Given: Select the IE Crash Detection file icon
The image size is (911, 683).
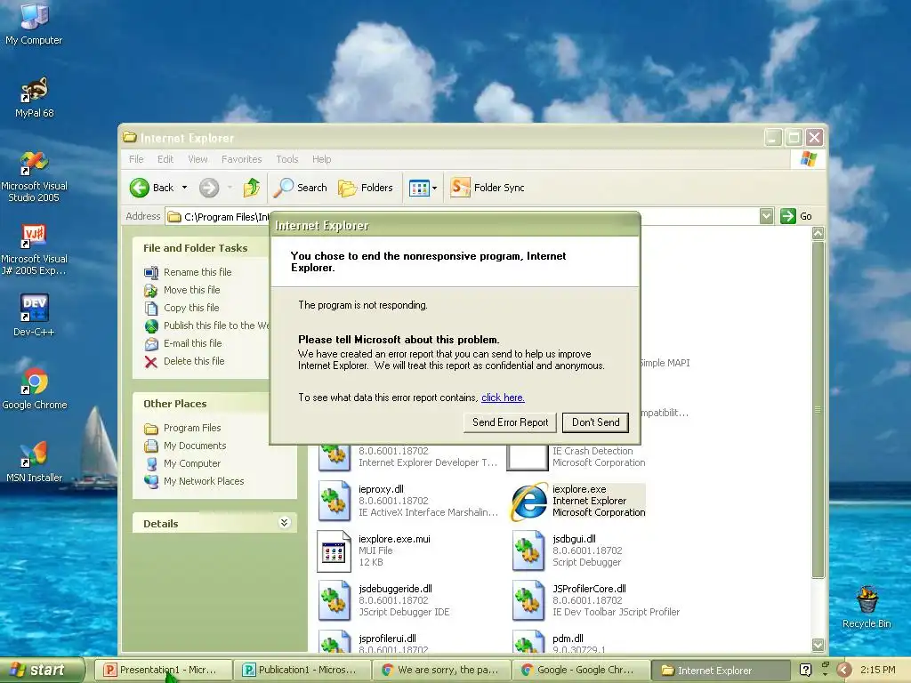Looking at the screenshot, I should (528, 458).
